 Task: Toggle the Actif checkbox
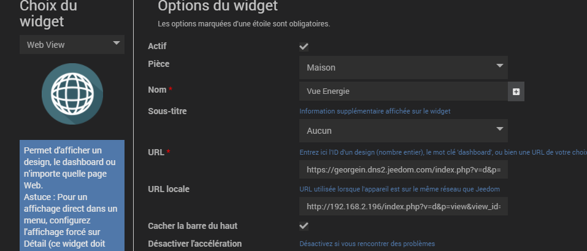click(x=304, y=47)
